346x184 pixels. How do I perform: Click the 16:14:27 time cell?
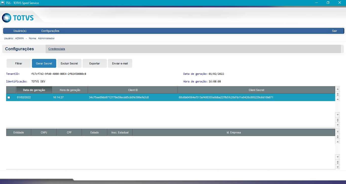(58, 97)
